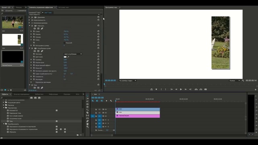The width and height of the screenshot is (258, 145).
Task: Switch to the Информация tab
Action: [53, 94]
